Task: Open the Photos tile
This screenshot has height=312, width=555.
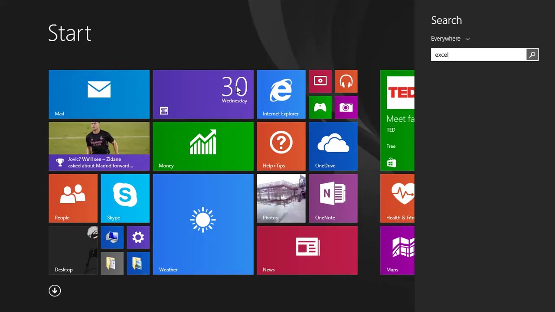Action: click(281, 198)
